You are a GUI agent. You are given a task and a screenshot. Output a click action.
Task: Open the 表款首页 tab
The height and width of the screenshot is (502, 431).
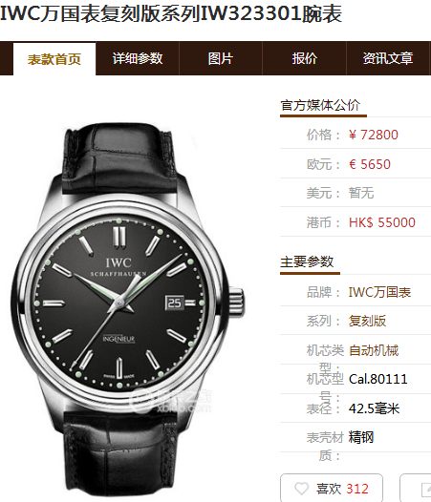54,59
